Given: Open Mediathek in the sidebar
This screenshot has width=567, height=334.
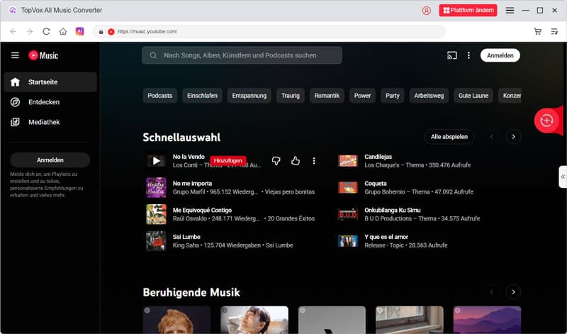Looking at the screenshot, I should [x=43, y=122].
